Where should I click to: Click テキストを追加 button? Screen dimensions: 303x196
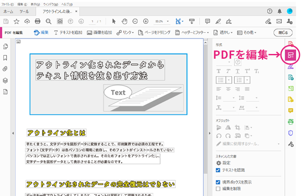click(68, 33)
